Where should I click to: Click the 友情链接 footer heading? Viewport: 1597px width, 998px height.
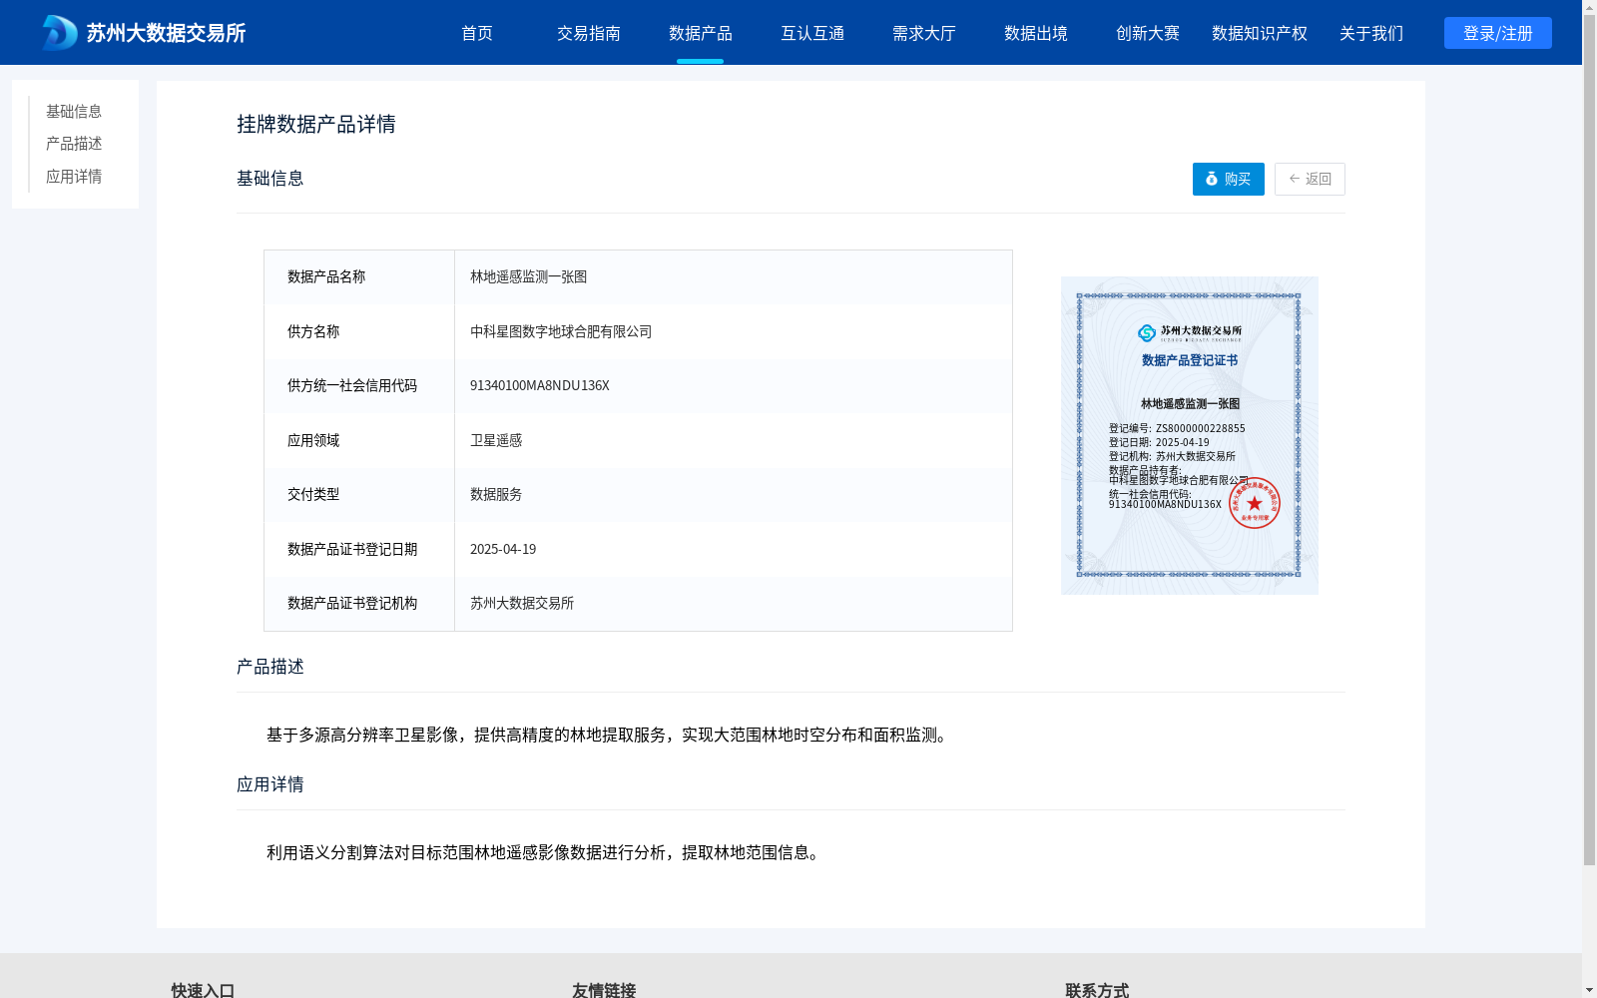(604, 990)
